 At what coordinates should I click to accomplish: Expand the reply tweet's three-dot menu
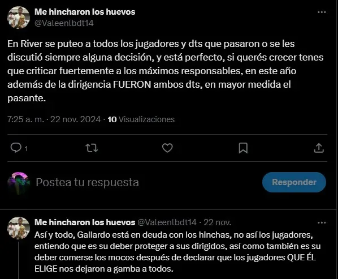pos(322,222)
